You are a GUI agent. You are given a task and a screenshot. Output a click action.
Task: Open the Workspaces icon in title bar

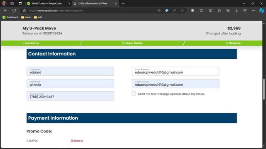point(12,3)
